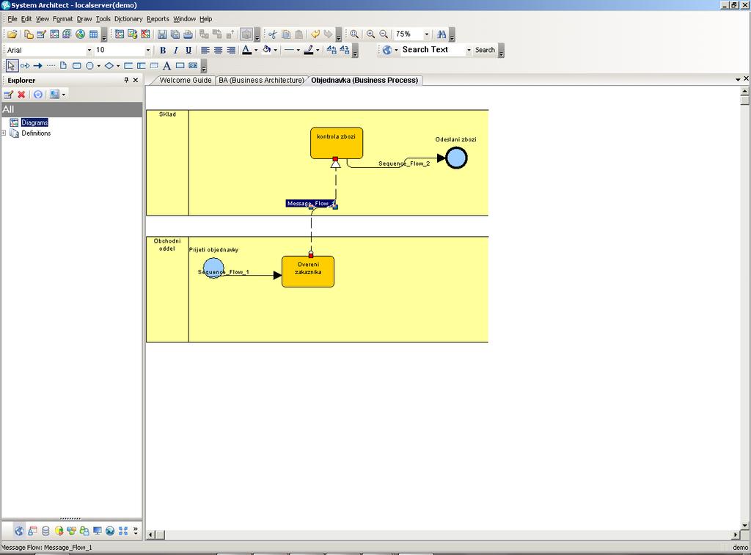Open the Draw menu
This screenshot has height=555, width=751.
tap(84, 18)
